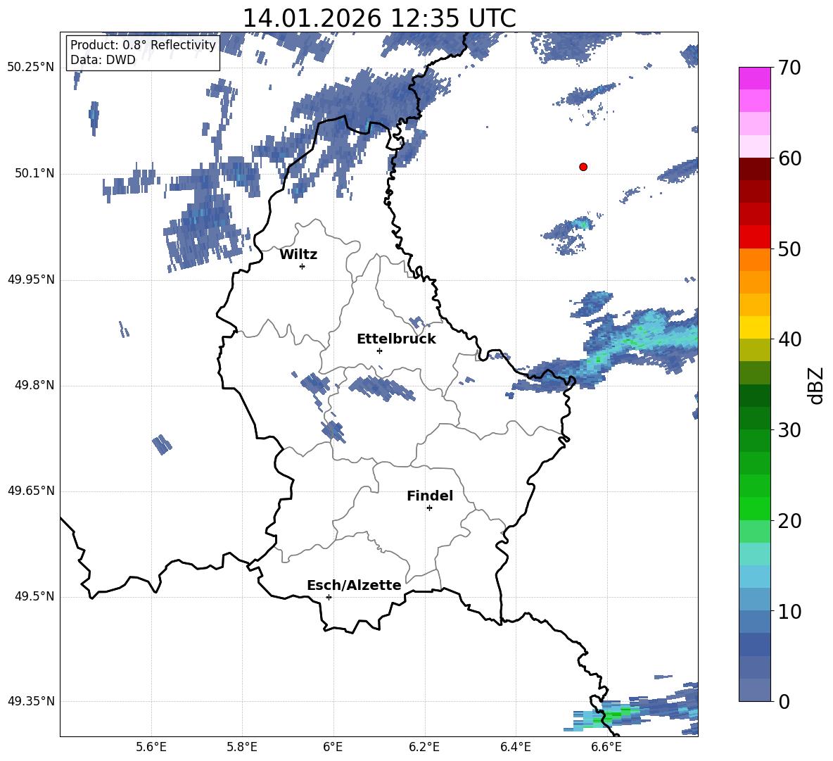833x761 pixels.
Task: Click the Ettelbruck station cross marker
Action: (x=379, y=351)
